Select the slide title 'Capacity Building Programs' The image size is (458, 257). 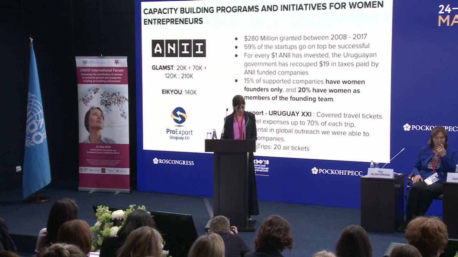click(263, 13)
